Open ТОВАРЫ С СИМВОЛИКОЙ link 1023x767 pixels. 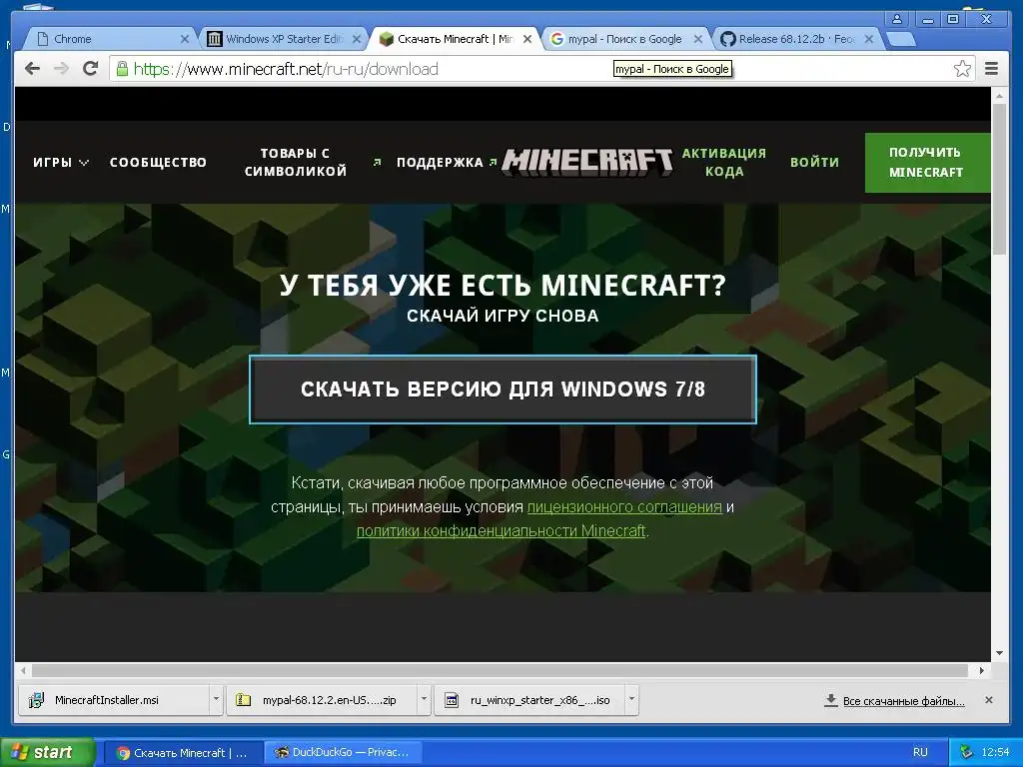[295, 163]
